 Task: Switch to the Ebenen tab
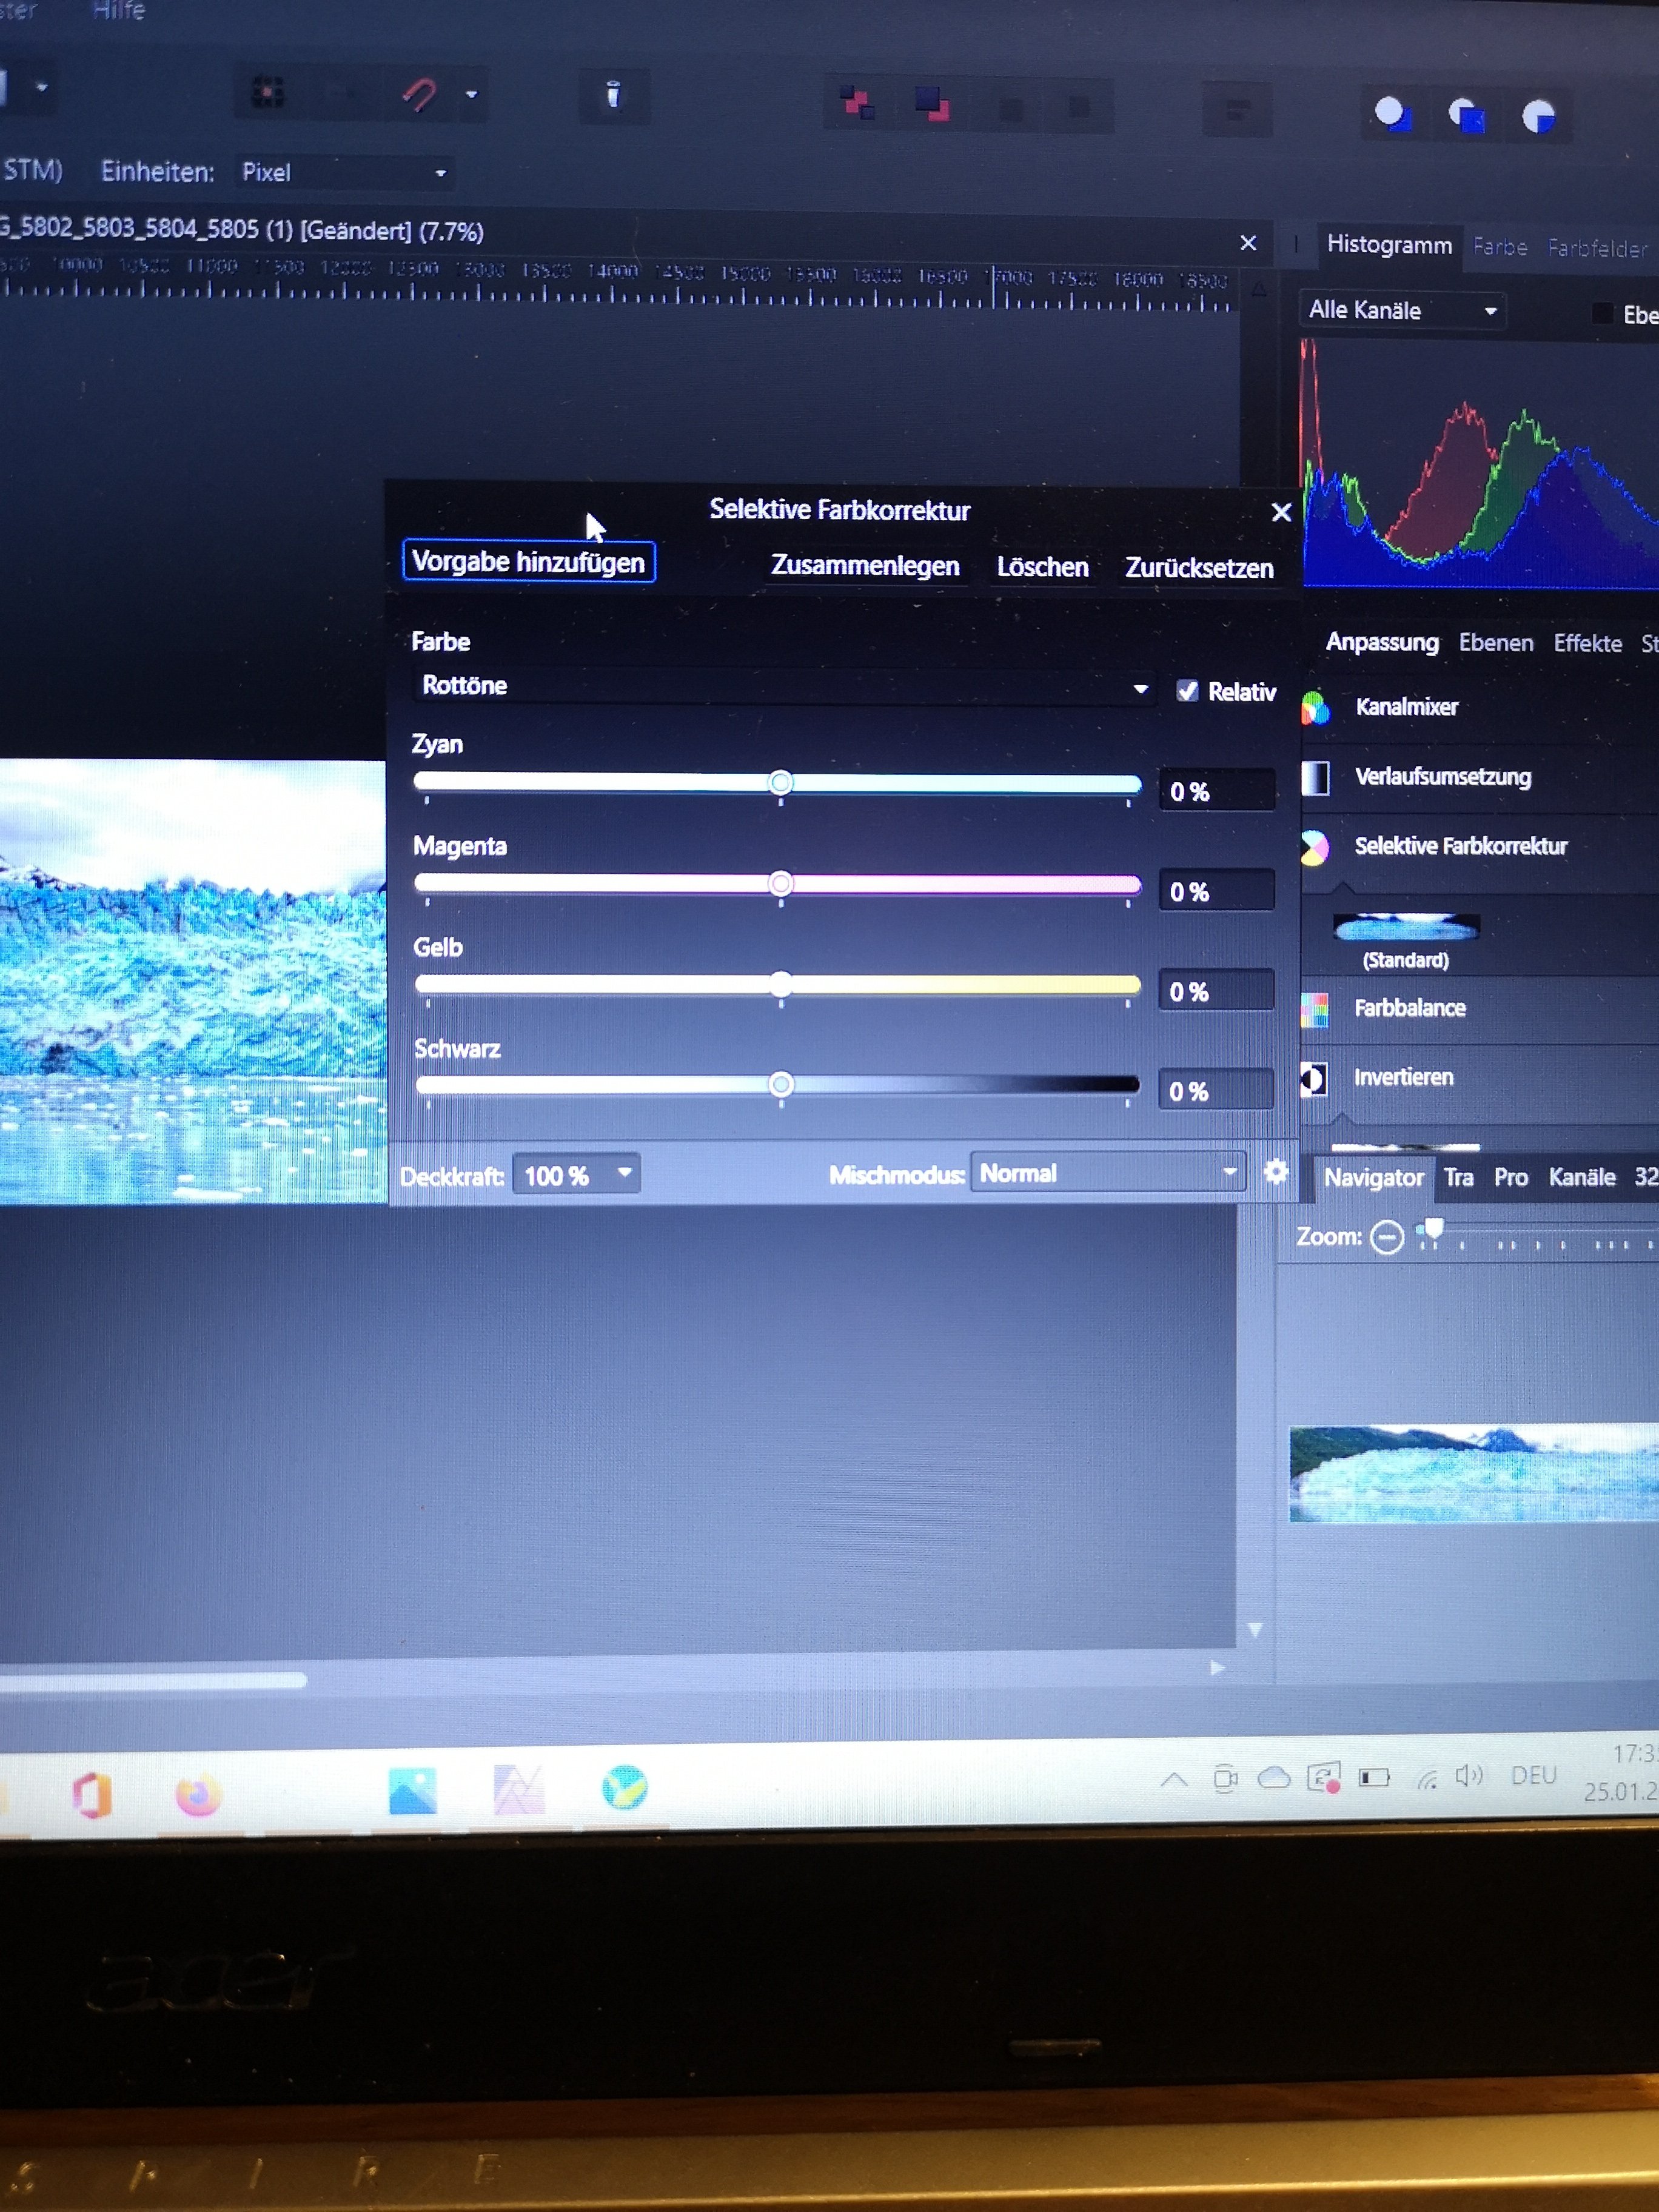click(1495, 643)
